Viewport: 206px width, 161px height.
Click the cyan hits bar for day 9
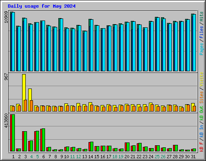tap(62, 45)
